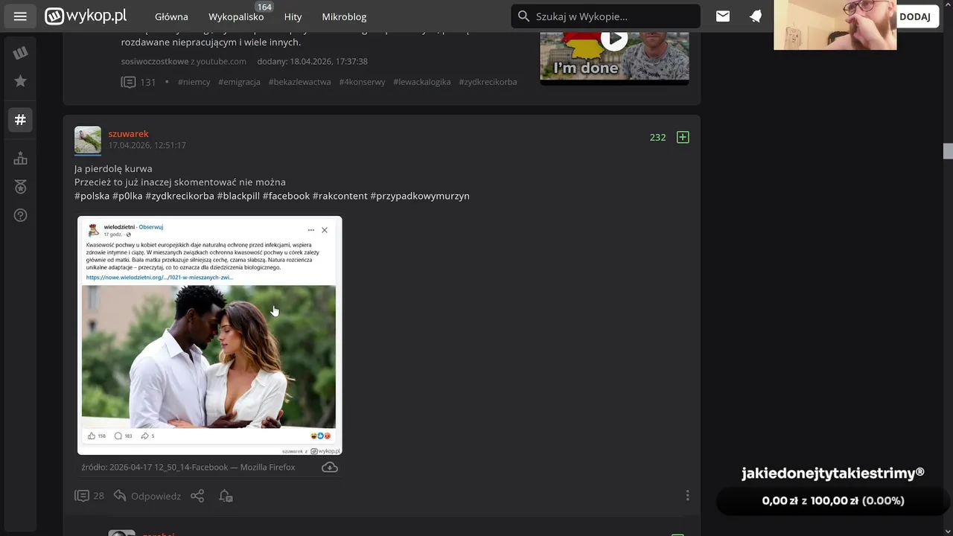
Task: Open the messages envelope icon
Action: 723,16
